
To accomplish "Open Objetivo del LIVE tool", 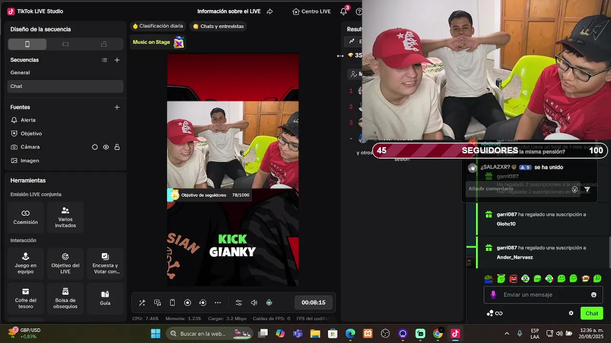I will pos(65,263).
